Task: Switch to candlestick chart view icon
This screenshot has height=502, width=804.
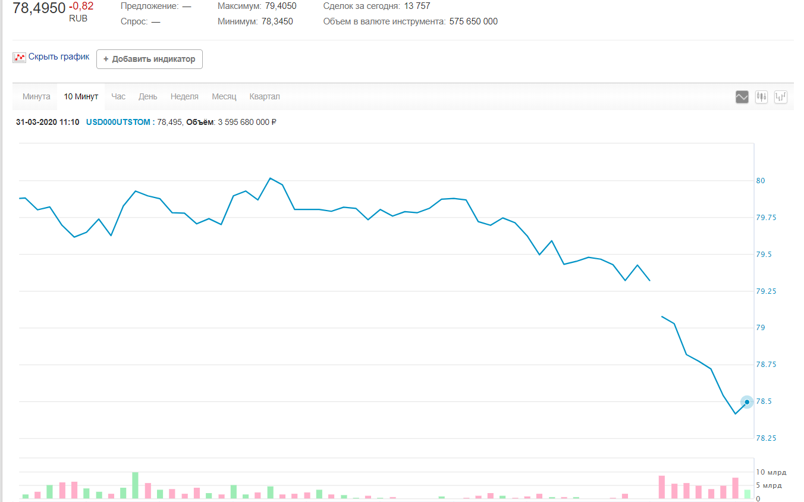Action: 761,96
